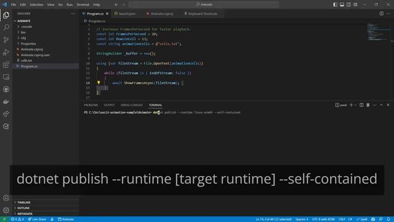
Task: Open the editor More Actions menu
Action: [388, 14]
